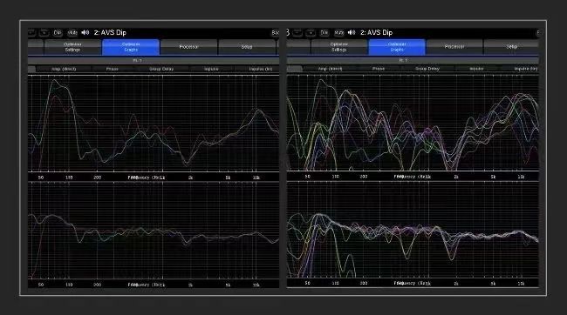The height and width of the screenshot is (315, 567).
Task: Toggle Dim button in right window
Action: pos(324,33)
